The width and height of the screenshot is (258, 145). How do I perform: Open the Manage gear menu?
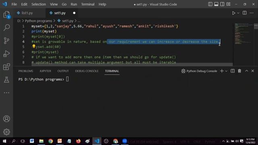(6, 132)
